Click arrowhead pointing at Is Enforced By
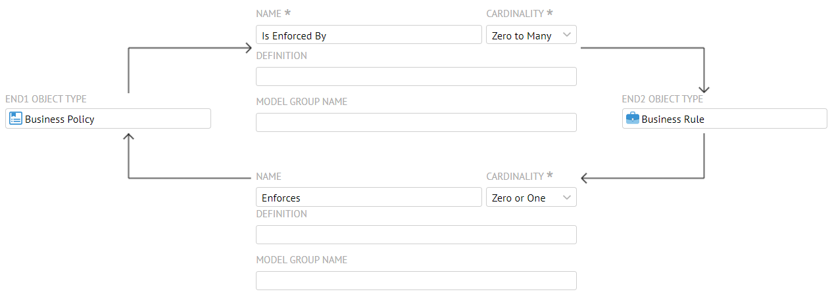 [x=249, y=48]
